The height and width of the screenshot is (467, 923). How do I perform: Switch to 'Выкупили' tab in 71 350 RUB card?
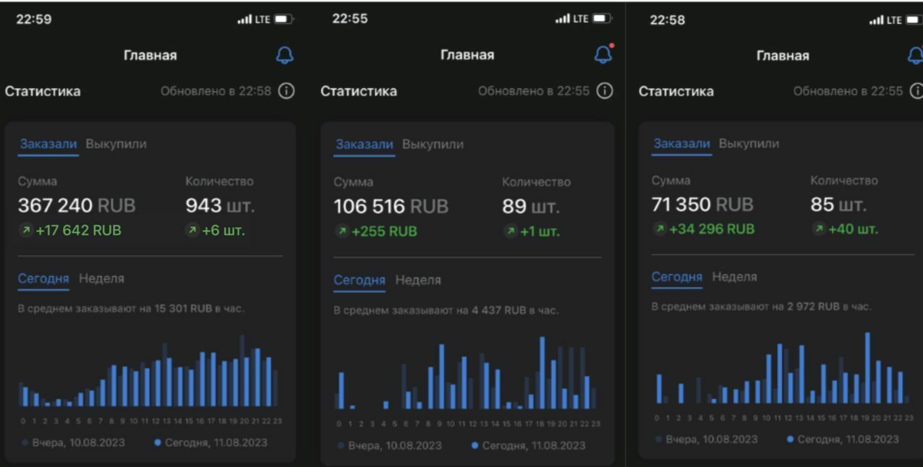[749, 143]
